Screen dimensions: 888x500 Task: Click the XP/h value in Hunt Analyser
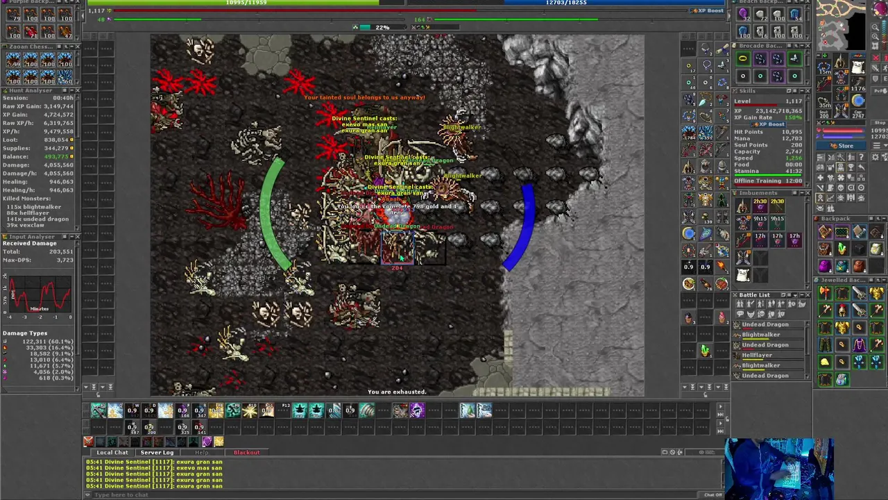pyautogui.click(x=58, y=132)
